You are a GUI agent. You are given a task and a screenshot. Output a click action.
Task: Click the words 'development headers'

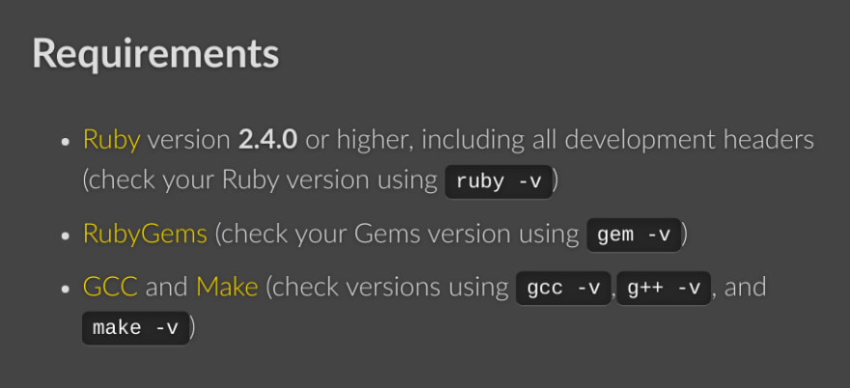690,140
